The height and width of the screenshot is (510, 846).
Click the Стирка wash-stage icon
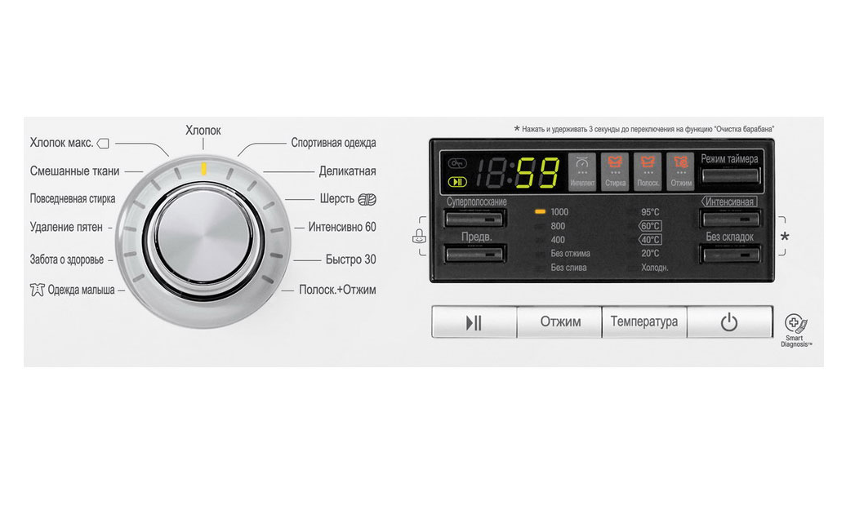[x=615, y=171]
